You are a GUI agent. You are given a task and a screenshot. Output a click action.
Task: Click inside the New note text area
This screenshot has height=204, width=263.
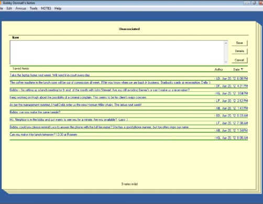[x=117, y=52]
